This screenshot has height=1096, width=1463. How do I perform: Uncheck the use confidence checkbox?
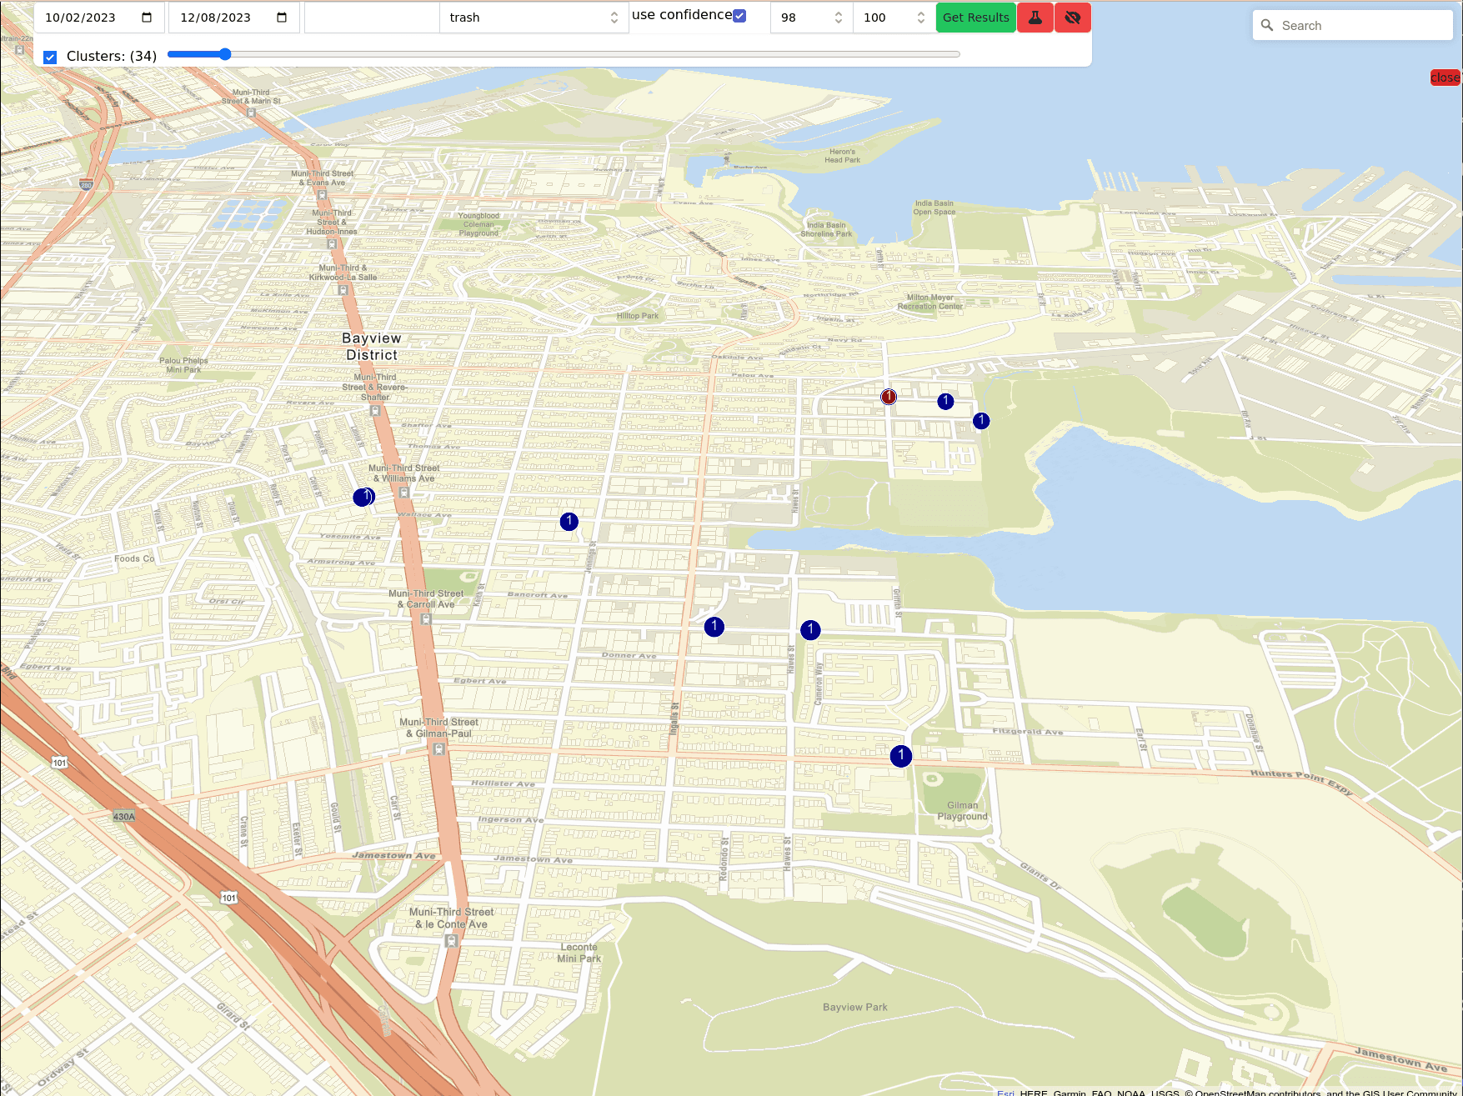[739, 14]
